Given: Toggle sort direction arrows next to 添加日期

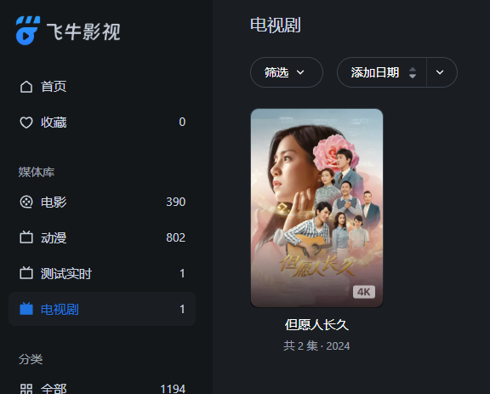Looking at the screenshot, I should (x=413, y=72).
